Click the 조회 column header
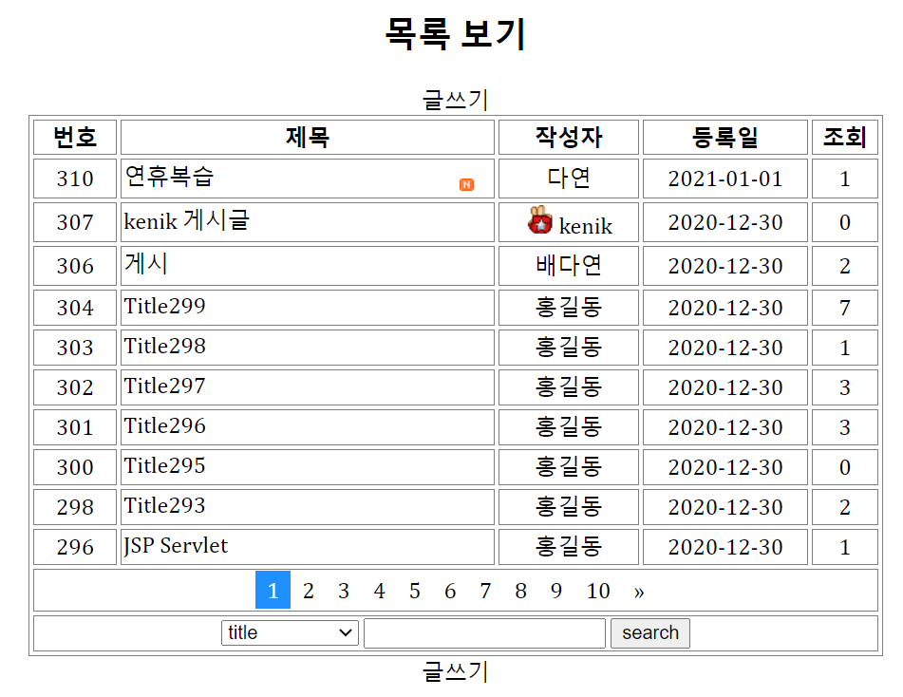903x697 pixels. point(844,137)
